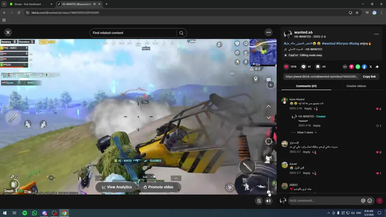The height and width of the screenshot is (217, 386).
Task: Click the comment bubble icon showing 61
Action: [x=304, y=67]
